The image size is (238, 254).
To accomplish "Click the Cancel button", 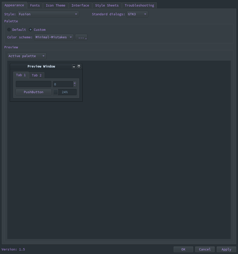I will coord(205,249).
